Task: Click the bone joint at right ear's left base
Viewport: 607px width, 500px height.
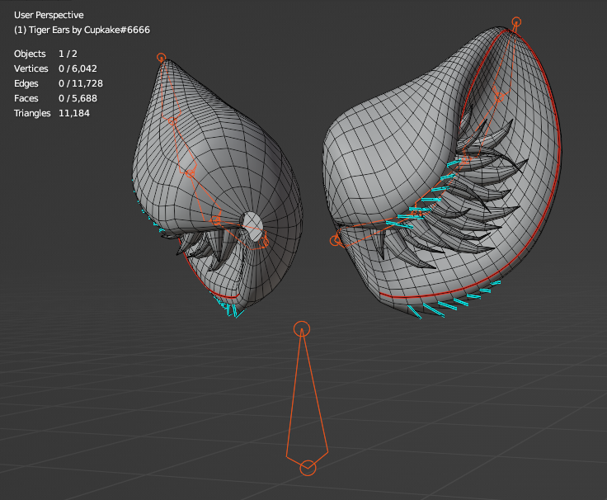Action: [336, 241]
